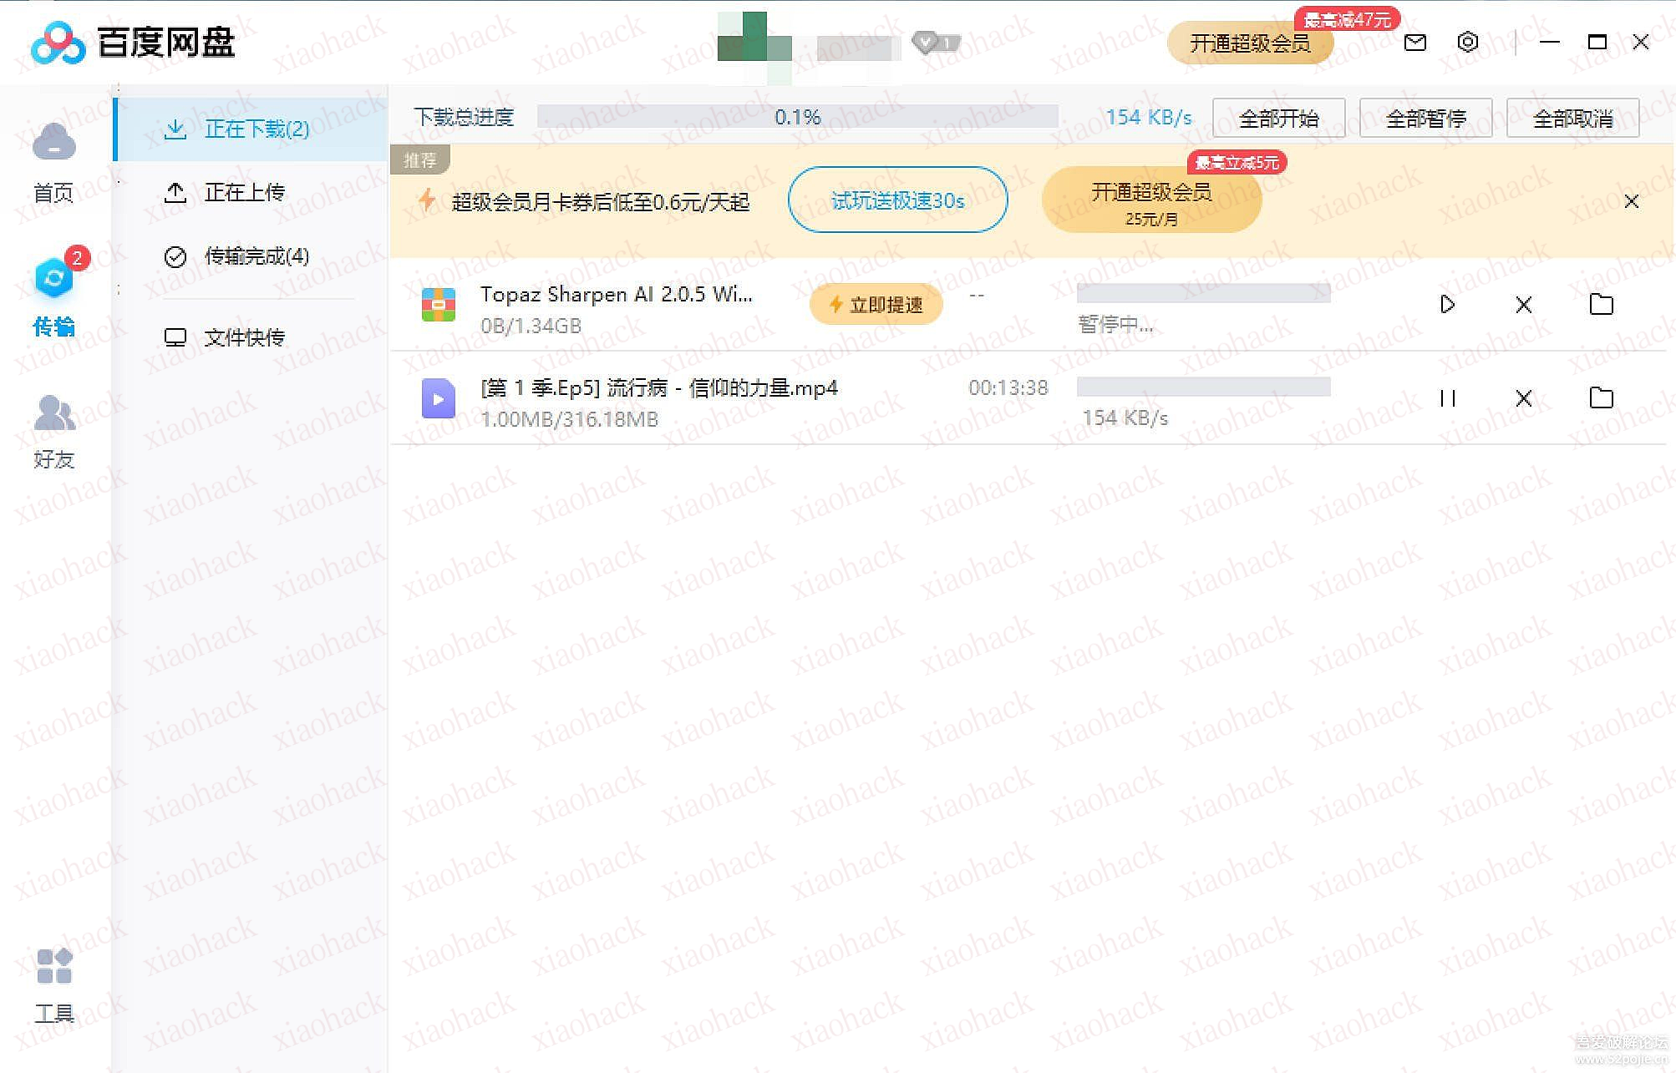Pause the 流行病 mp4 download

click(1448, 398)
